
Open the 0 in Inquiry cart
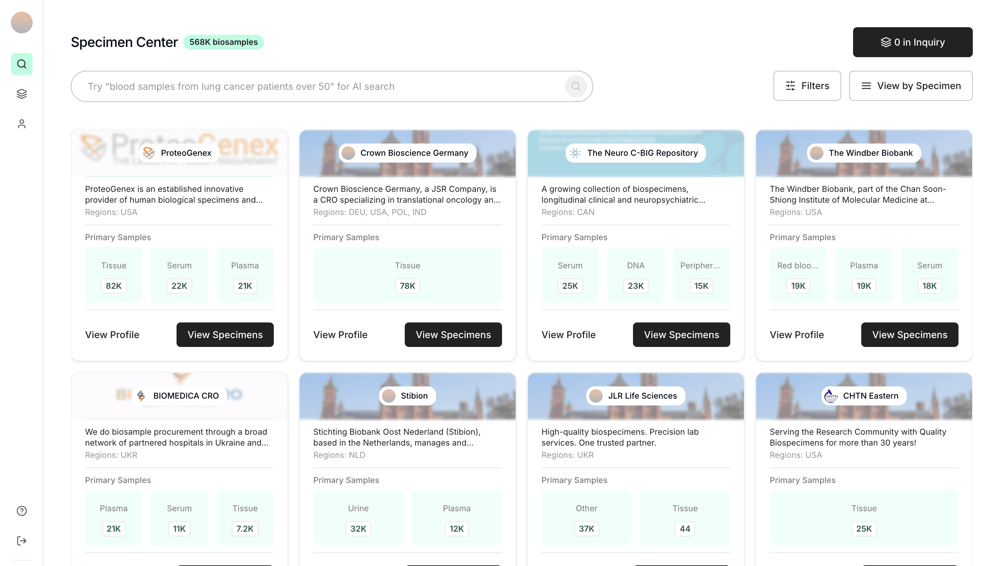click(913, 42)
